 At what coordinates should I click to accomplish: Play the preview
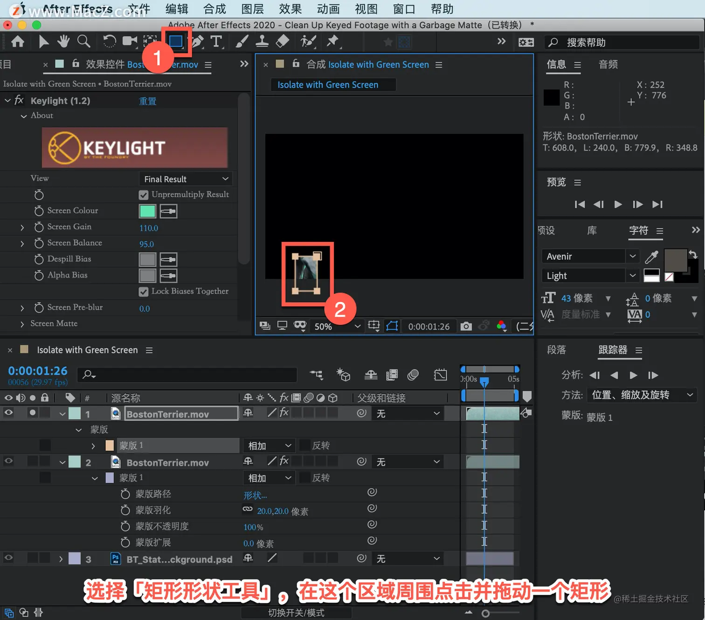click(x=618, y=204)
